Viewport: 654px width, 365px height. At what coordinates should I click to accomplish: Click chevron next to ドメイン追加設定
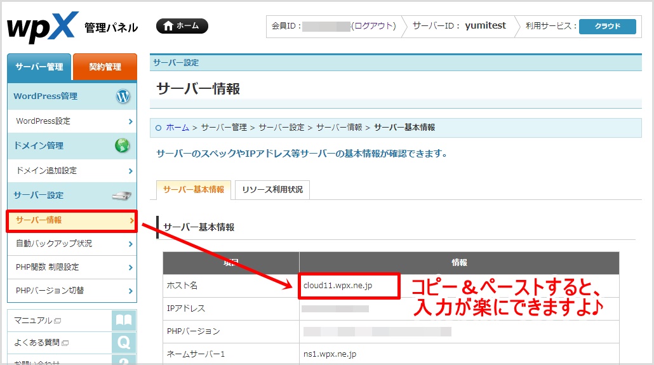coord(131,171)
